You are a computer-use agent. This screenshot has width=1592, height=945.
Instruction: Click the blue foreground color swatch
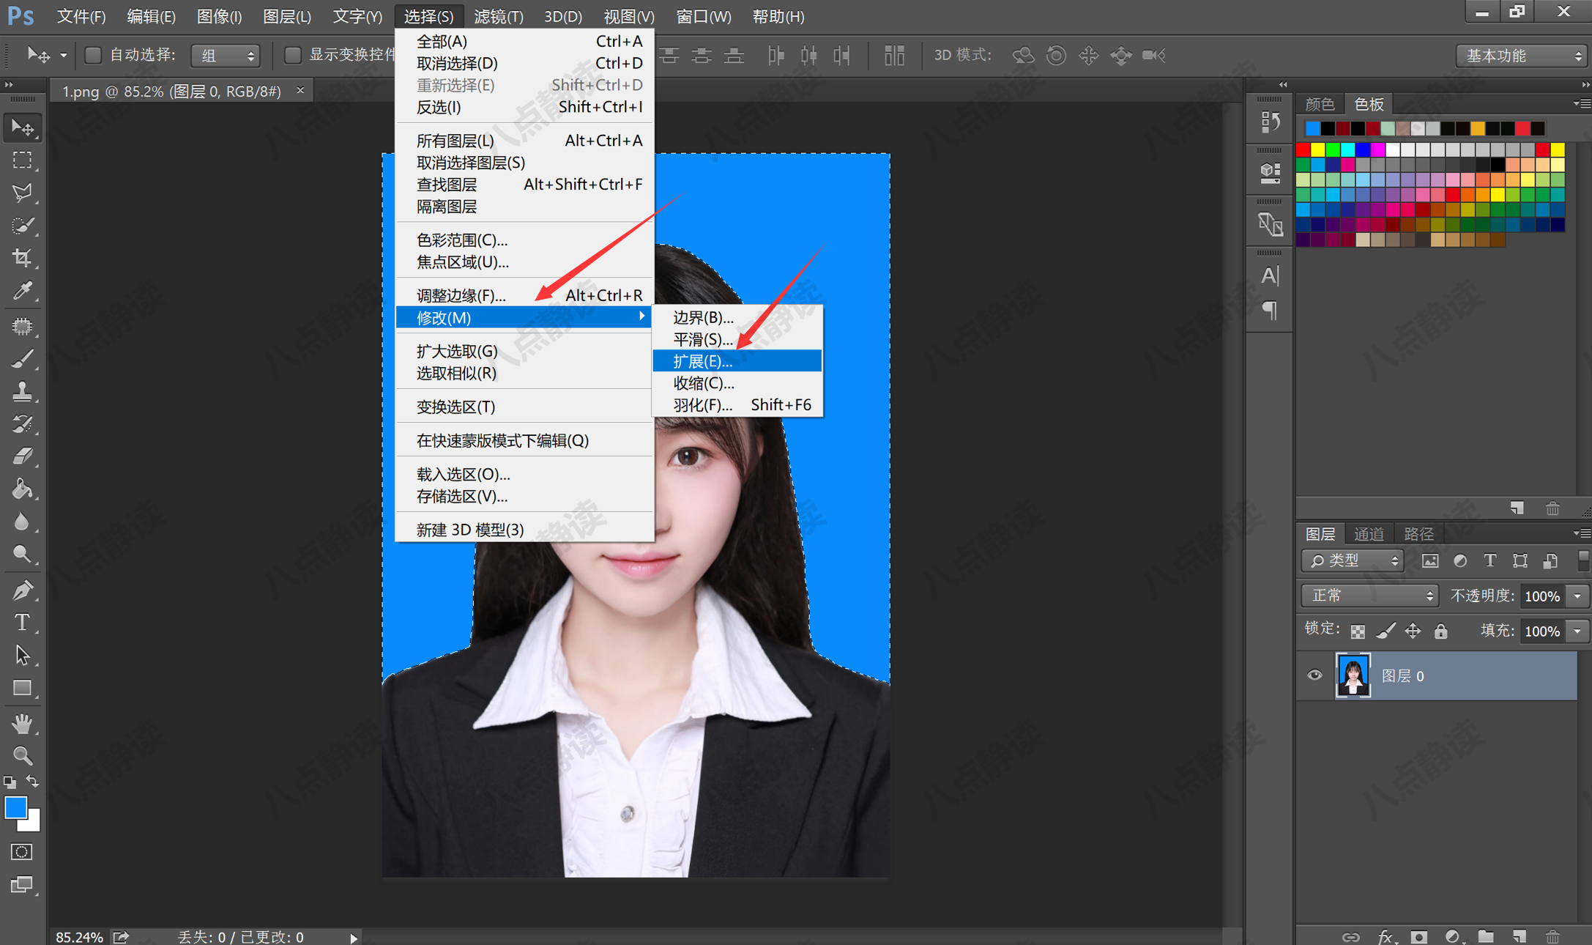coord(16,807)
